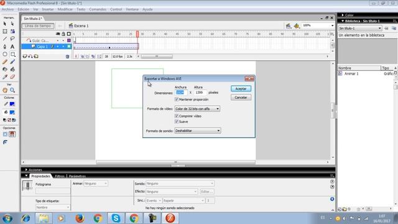Select the Line tool
The height and width of the screenshot is (224, 398).
pyautogui.click(x=5, y=39)
